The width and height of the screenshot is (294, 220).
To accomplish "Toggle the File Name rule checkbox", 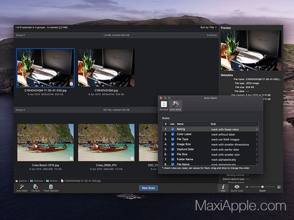I will click(x=172, y=164).
